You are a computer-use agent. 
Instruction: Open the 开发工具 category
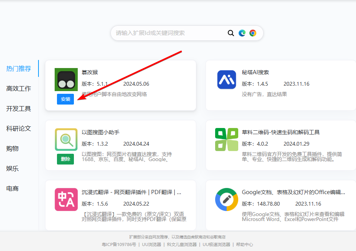pos(18,109)
